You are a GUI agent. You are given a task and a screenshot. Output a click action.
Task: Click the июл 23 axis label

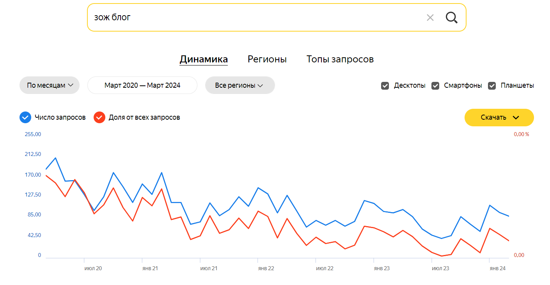441,268
